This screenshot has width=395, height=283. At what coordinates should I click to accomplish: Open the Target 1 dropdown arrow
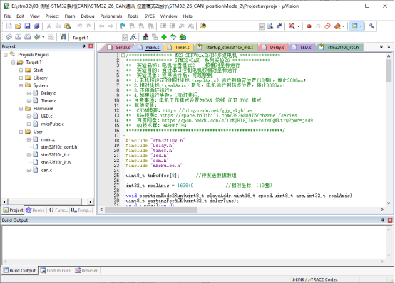(x=125, y=38)
